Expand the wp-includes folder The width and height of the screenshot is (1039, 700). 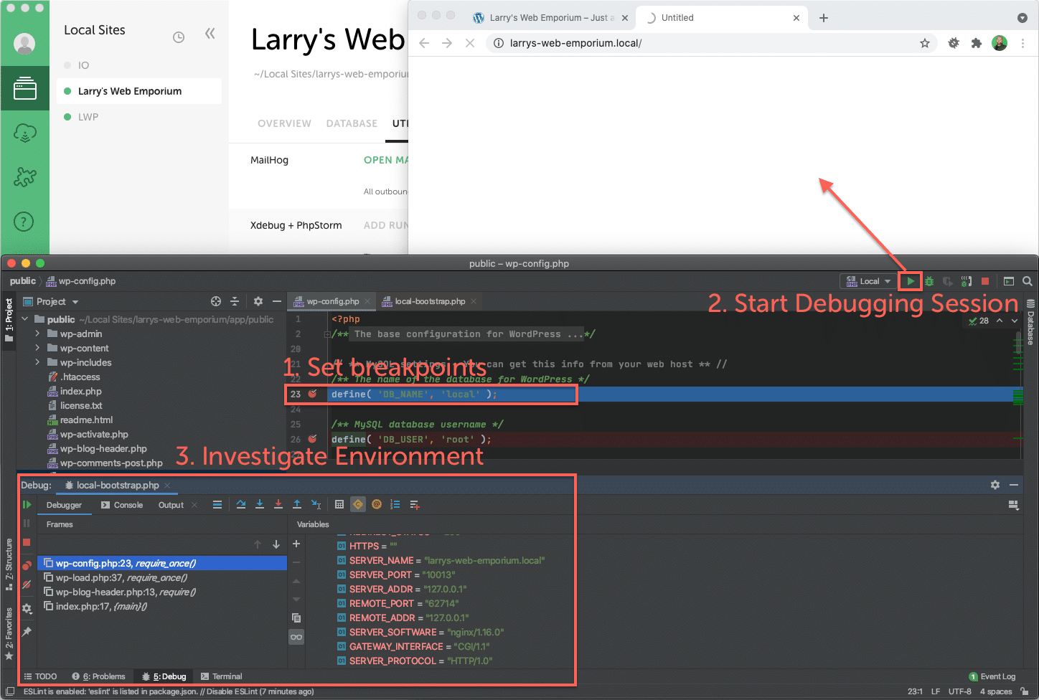point(37,362)
